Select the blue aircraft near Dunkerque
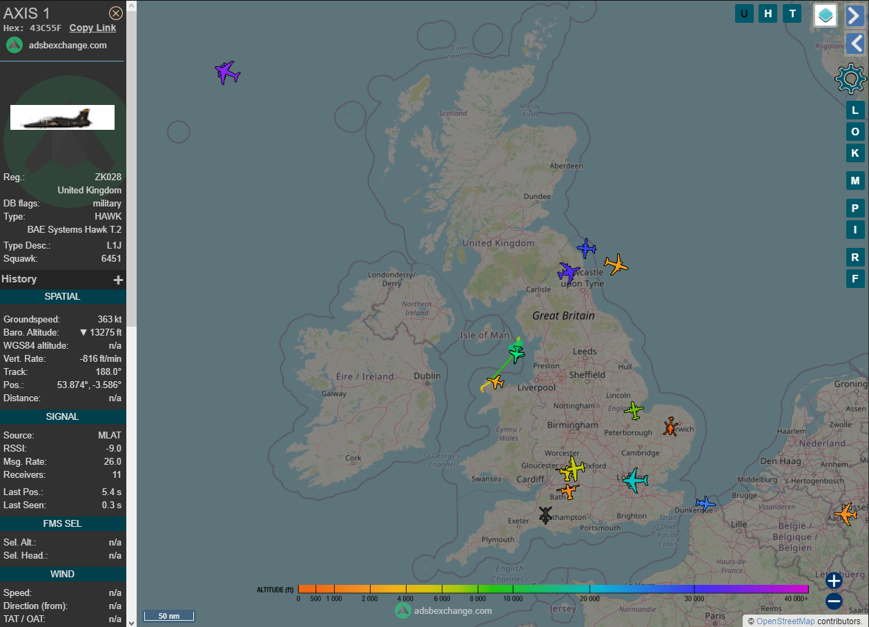 point(705,503)
